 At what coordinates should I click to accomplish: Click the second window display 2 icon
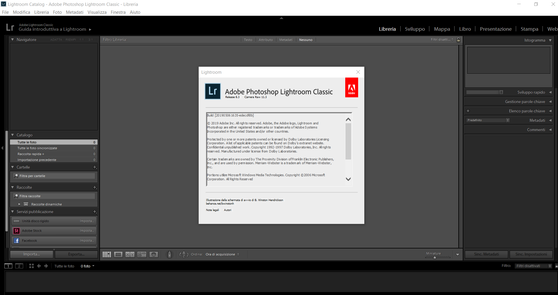coord(19,266)
